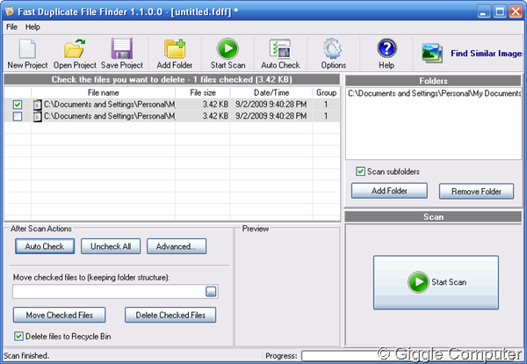Select the first file path in the results
The width and height of the screenshot is (527, 364).
[x=110, y=105]
